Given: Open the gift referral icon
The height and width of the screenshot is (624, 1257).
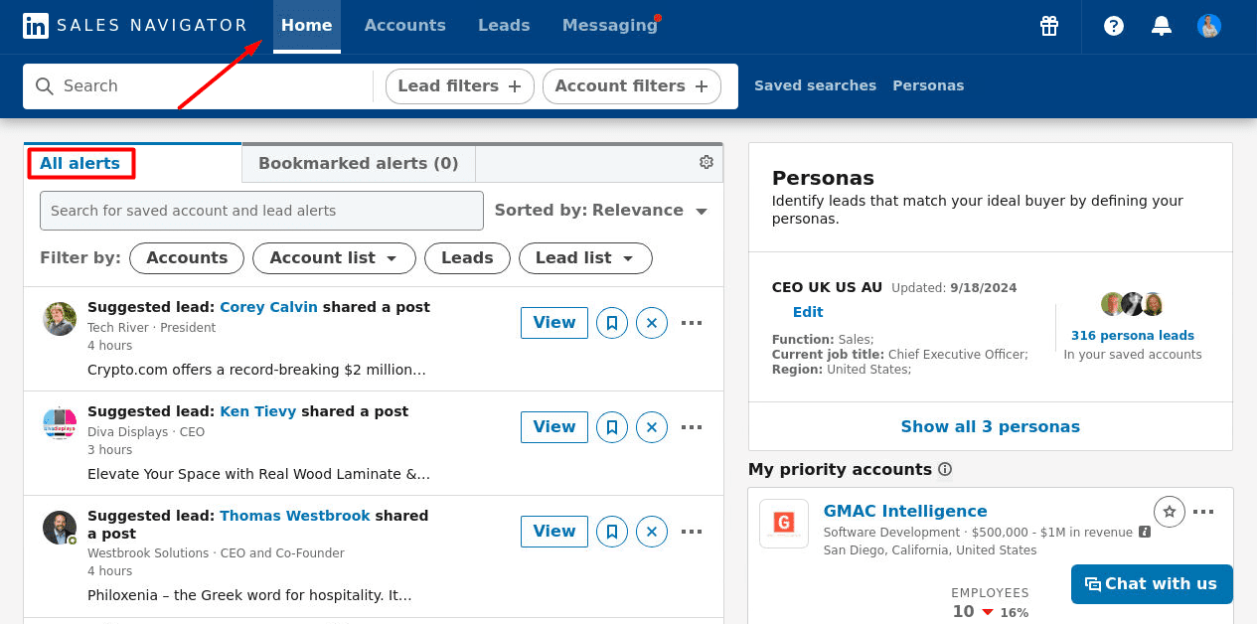Looking at the screenshot, I should coord(1049,26).
